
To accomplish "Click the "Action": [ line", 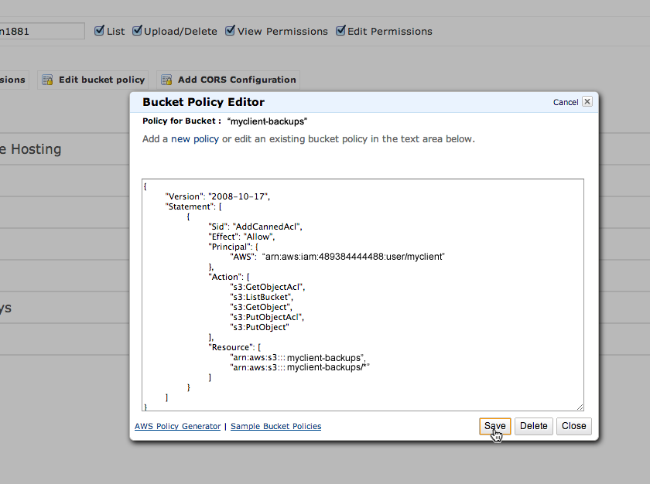I will point(229,277).
